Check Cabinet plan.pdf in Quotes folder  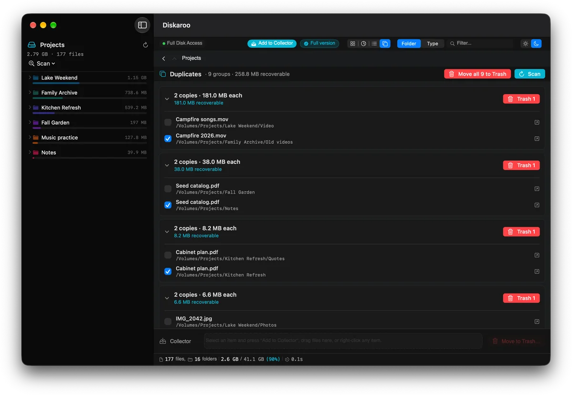(x=168, y=255)
